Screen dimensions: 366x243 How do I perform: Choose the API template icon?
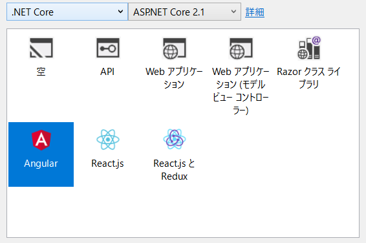coord(108,48)
